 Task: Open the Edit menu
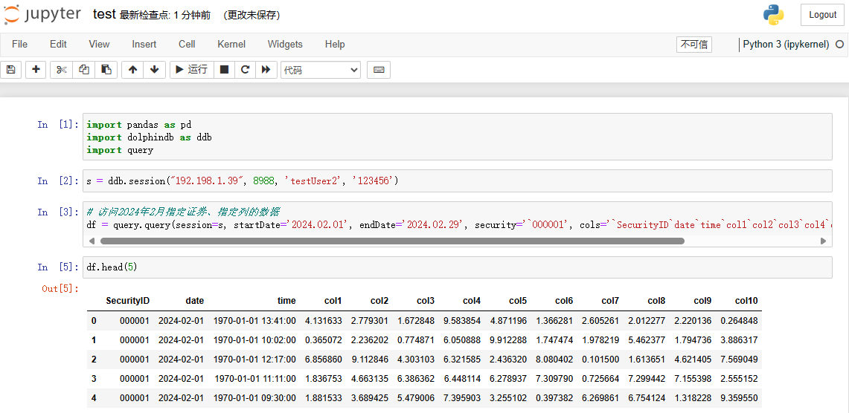[x=58, y=45]
